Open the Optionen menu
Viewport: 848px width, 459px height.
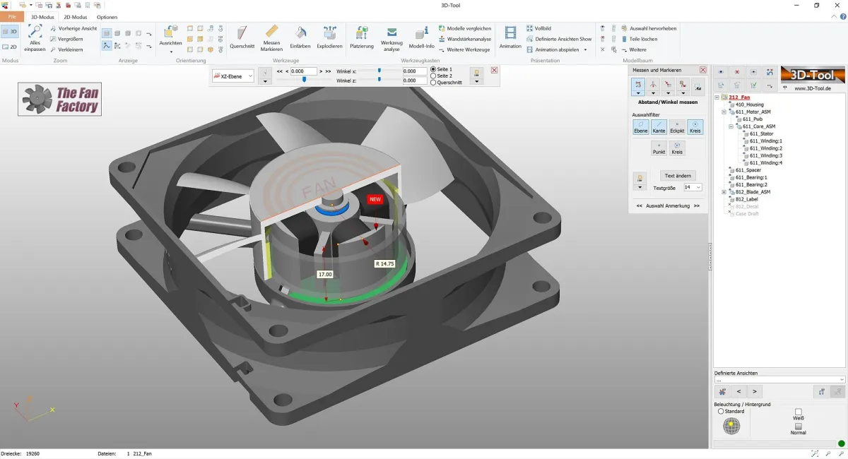pyautogui.click(x=107, y=17)
